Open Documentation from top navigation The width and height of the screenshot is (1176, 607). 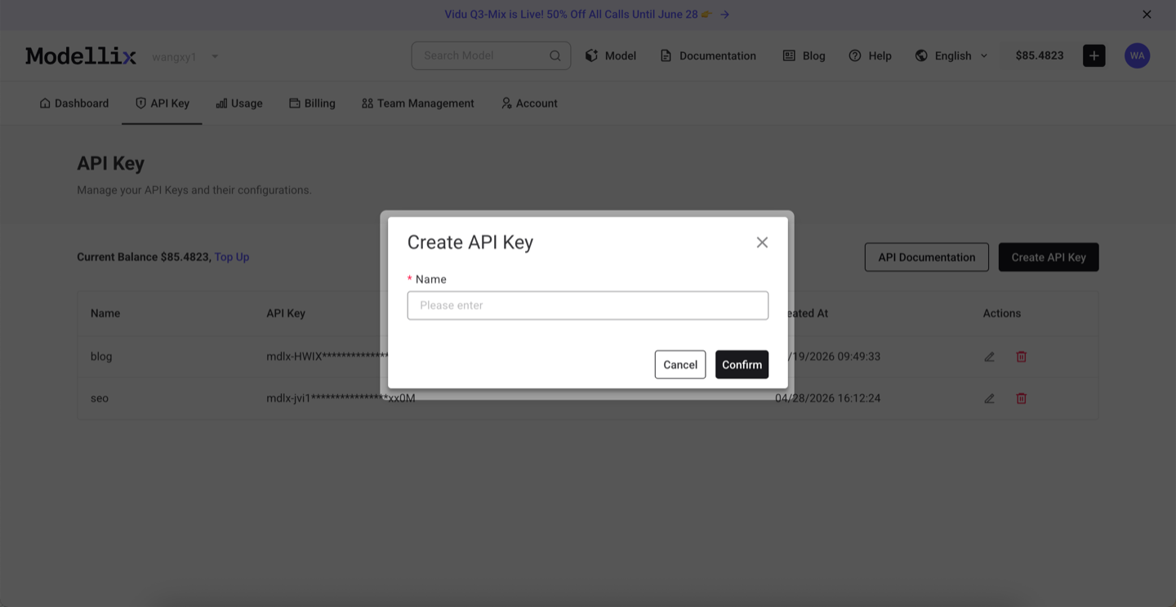[x=708, y=55]
